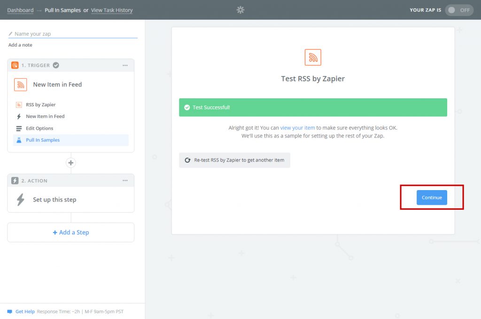Select New Item in Feed sub-step

(x=45, y=116)
